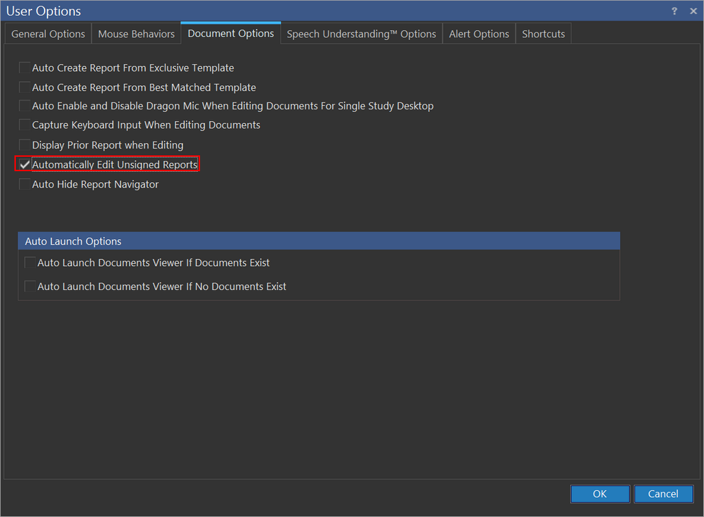Enable Display Prior Report when Editing
The height and width of the screenshot is (517, 704).
25,145
